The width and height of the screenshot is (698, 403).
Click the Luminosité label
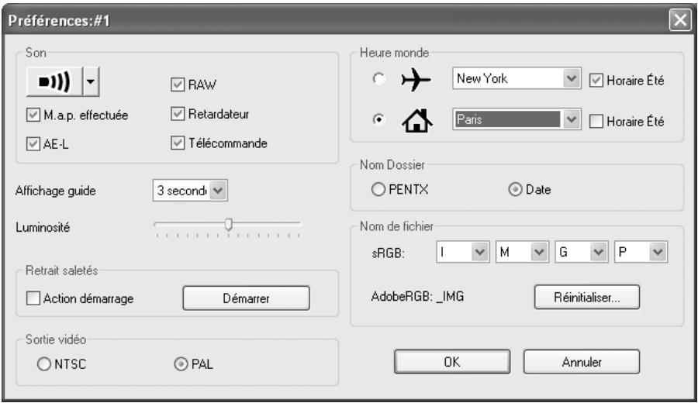(43, 227)
